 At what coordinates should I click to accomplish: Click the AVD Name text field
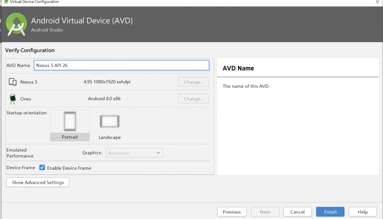pos(122,65)
